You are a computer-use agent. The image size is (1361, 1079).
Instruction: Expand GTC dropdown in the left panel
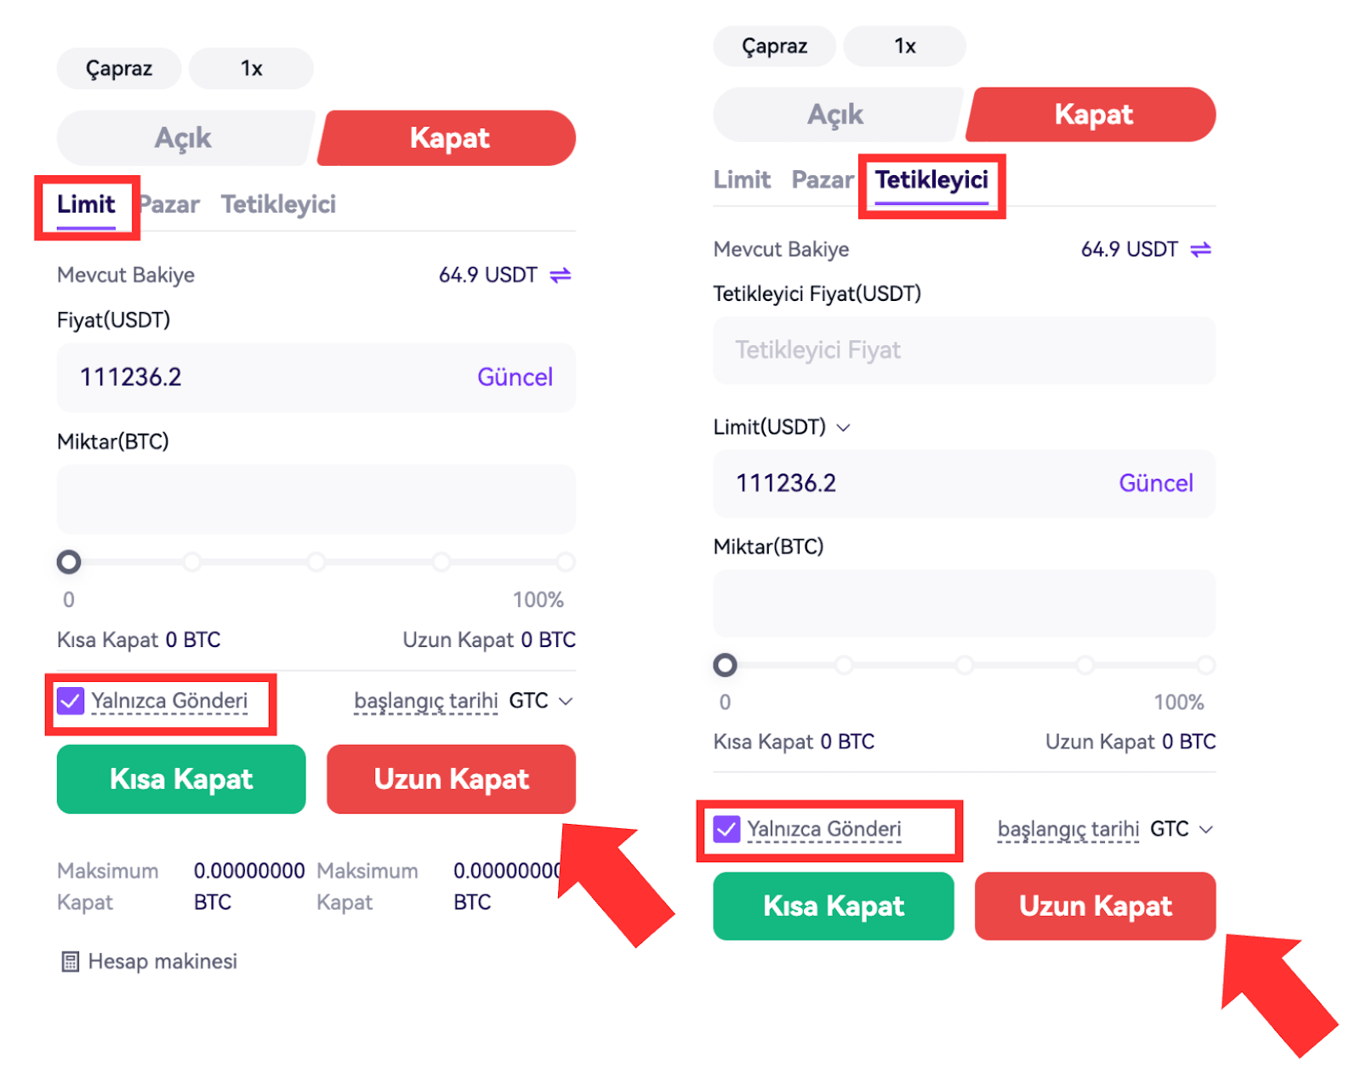(565, 701)
